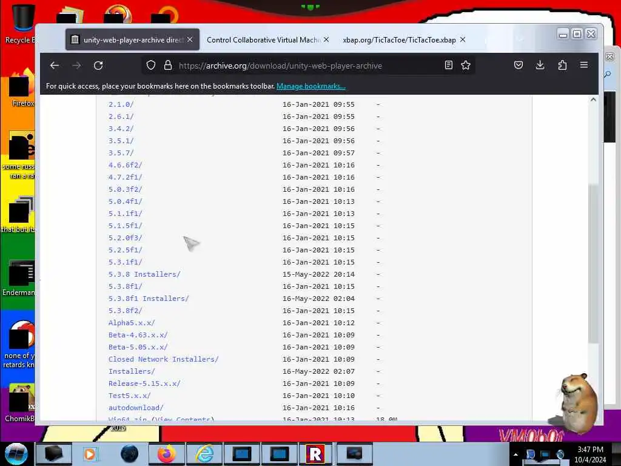This screenshot has width=621, height=466.
Task: Open Internet Explorer from the taskbar
Action: click(204, 454)
